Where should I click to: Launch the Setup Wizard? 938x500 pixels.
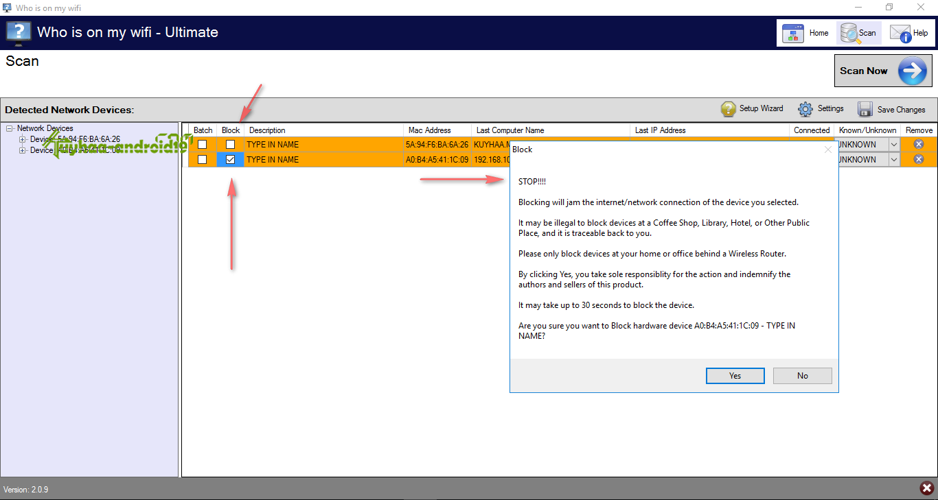(x=752, y=109)
